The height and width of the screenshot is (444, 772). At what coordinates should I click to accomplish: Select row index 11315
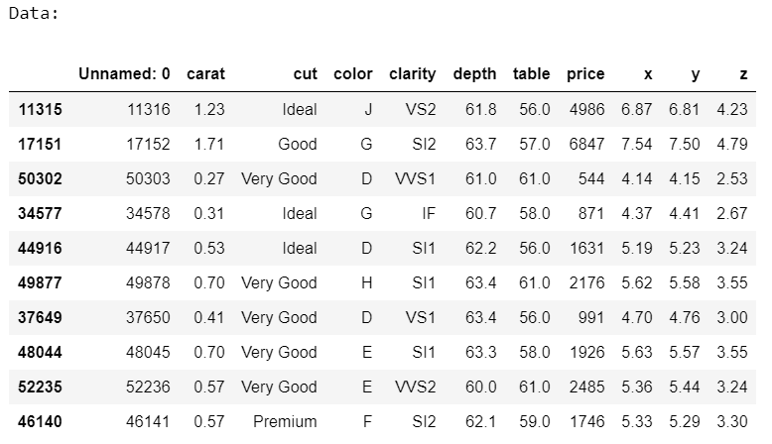[x=40, y=109]
